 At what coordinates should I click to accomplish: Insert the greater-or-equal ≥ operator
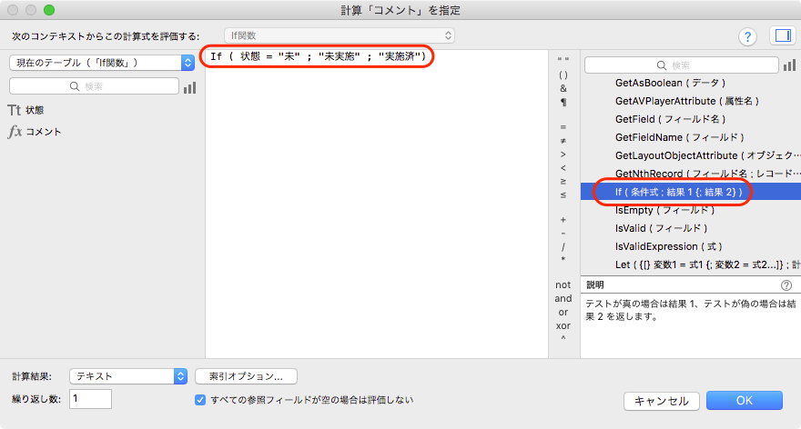(563, 181)
